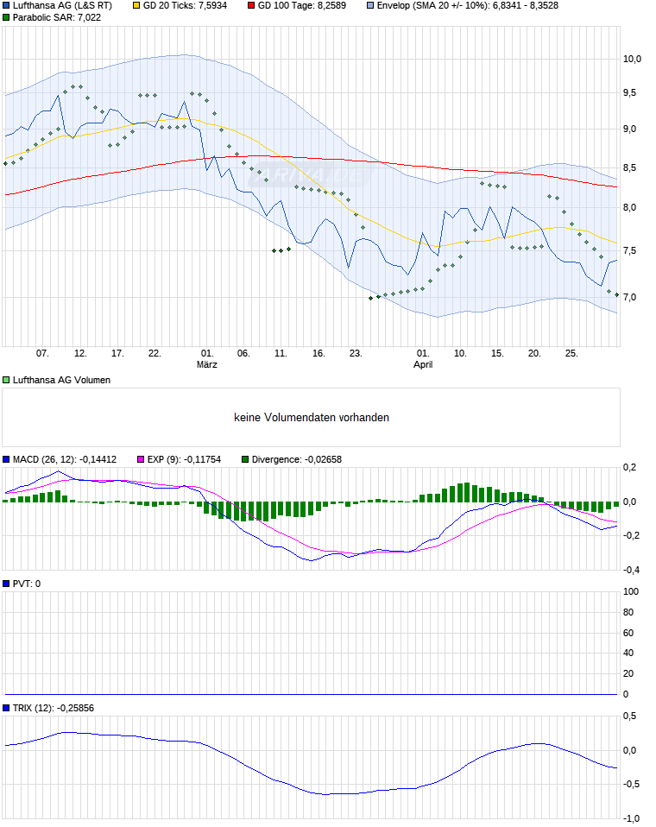
Task: Click the '-0,4' MACD axis label
Action: (x=631, y=570)
